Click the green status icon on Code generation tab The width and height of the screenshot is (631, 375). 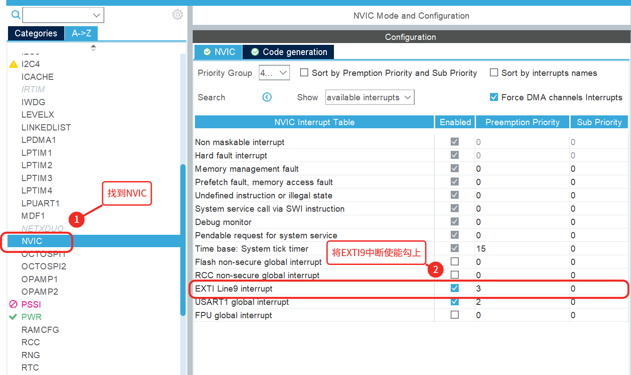[x=255, y=52]
